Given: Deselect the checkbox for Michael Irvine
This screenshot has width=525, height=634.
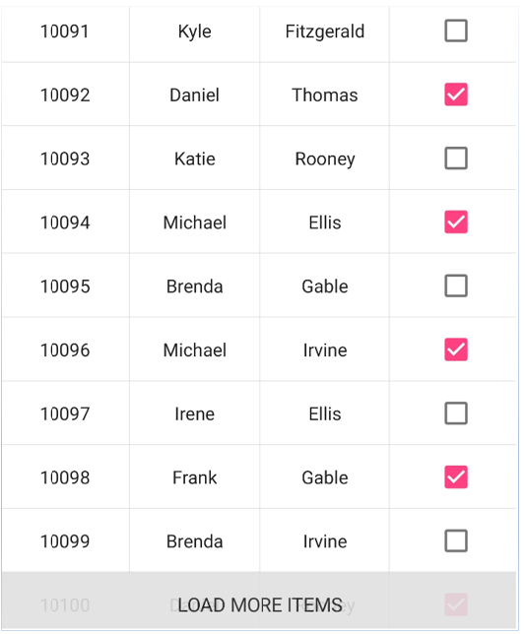Looking at the screenshot, I should (x=456, y=349).
